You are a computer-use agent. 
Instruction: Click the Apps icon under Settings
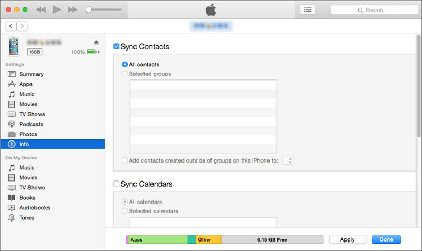[x=12, y=84]
